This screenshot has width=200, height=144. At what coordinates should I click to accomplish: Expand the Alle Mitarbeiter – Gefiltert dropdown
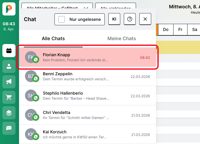pyautogui.click(x=57, y=6)
